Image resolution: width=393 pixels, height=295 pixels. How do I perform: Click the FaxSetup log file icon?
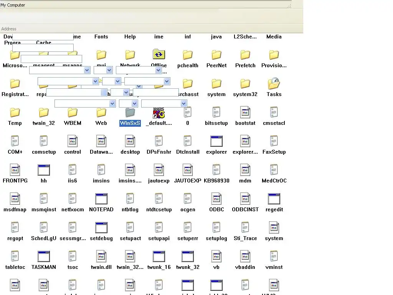coord(274,141)
